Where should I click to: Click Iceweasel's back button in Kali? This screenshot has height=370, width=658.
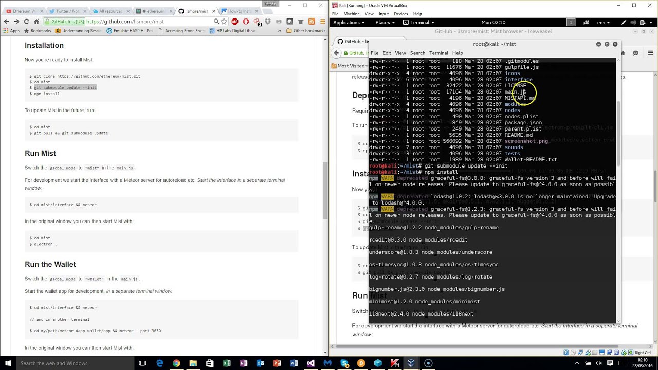point(336,53)
